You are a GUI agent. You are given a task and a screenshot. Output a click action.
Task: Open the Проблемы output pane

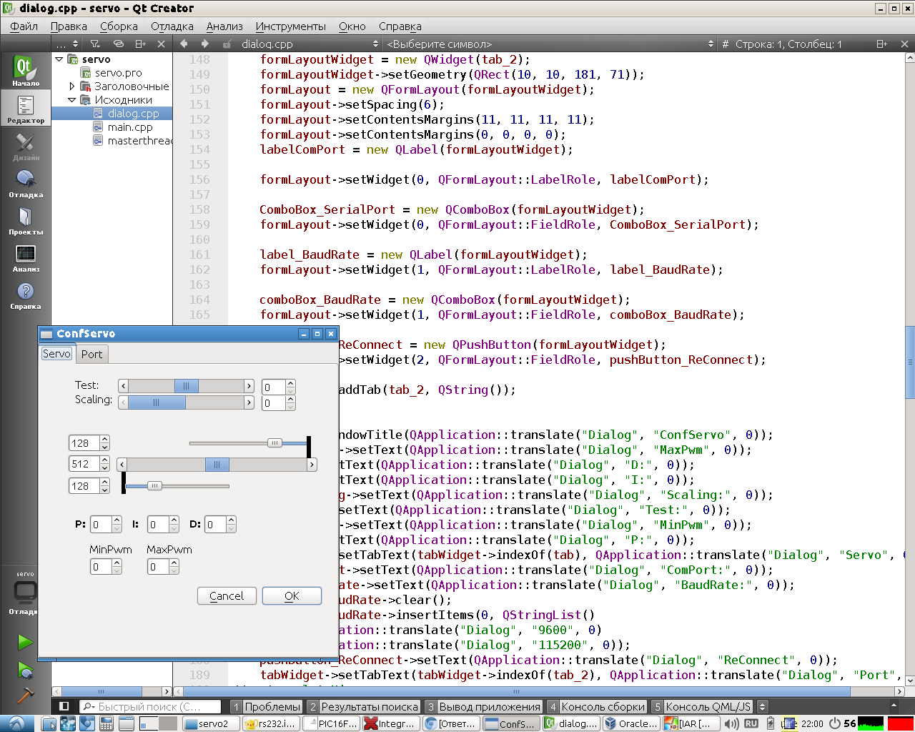click(x=272, y=706)
